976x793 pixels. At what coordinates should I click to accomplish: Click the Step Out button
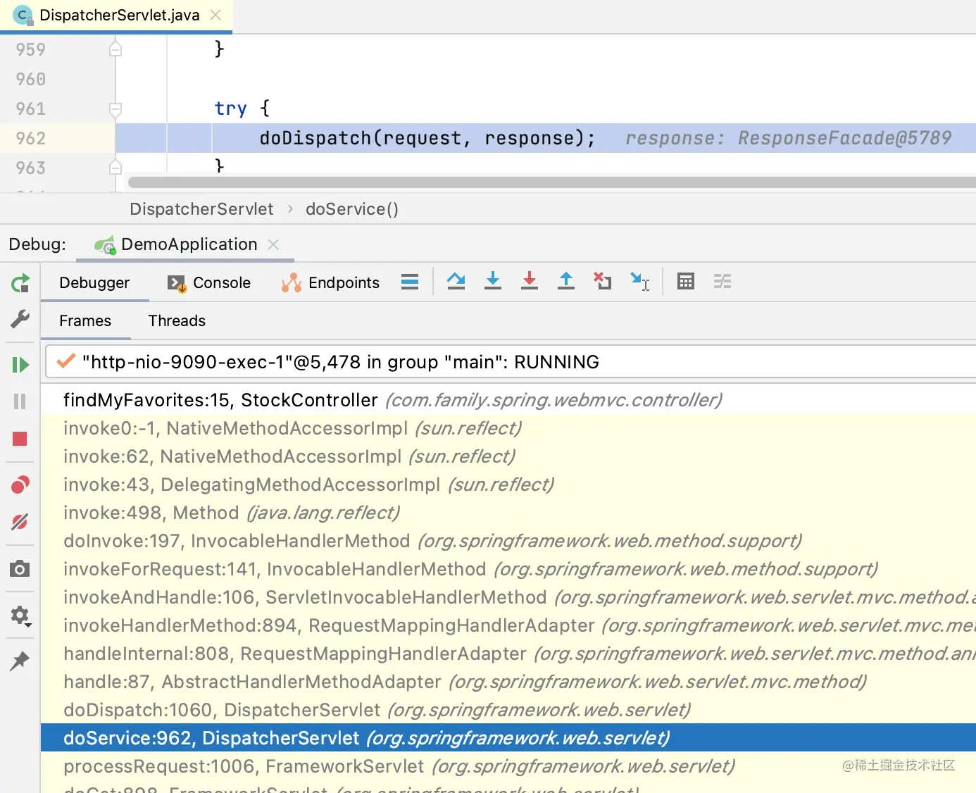coord(566,282)
